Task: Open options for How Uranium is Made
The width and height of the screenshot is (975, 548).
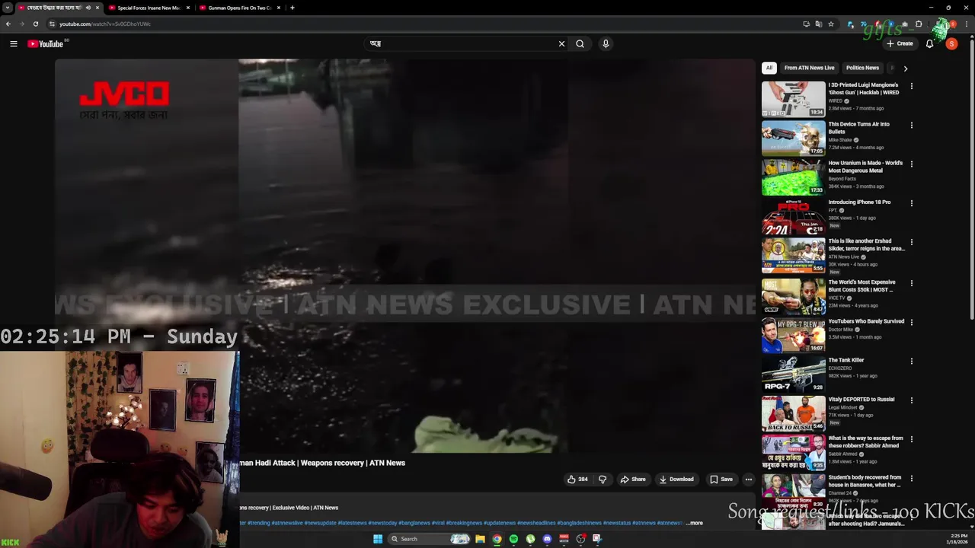Action: 911,164
